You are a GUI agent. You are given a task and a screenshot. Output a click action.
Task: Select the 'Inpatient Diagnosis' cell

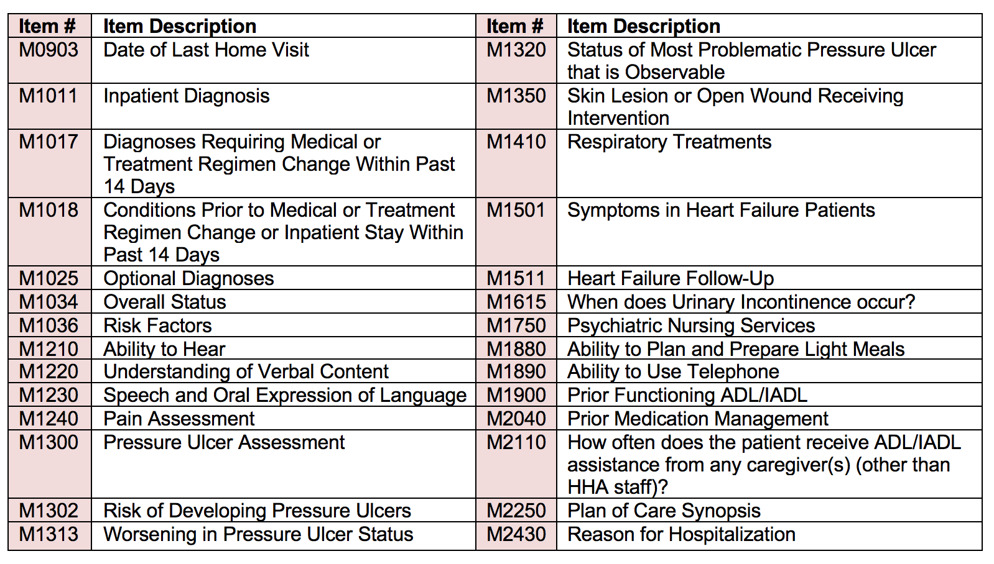(186, 96)
